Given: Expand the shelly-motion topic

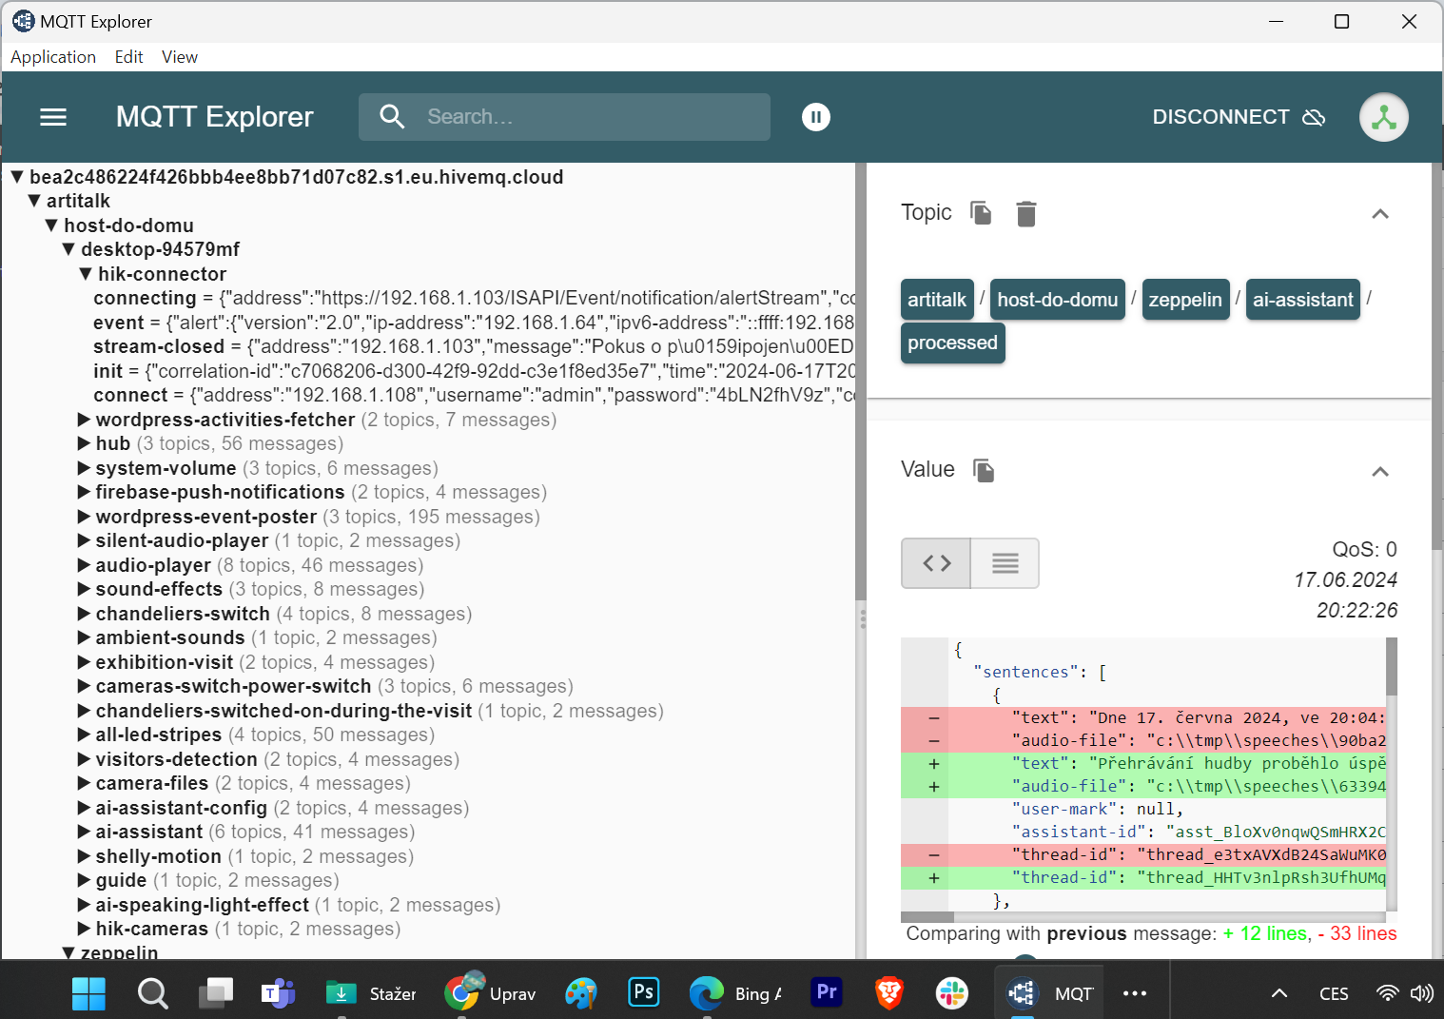Looking at the screenshot, I should pos(84,856).
